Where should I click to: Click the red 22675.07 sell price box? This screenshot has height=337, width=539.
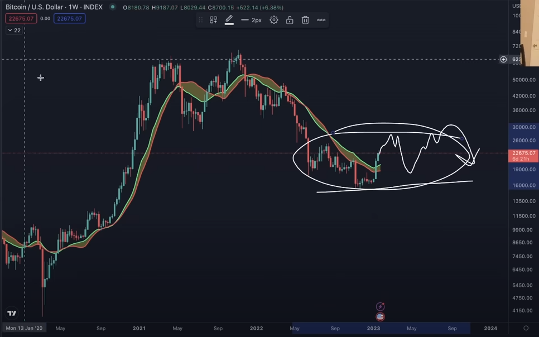tap(21, 18)
